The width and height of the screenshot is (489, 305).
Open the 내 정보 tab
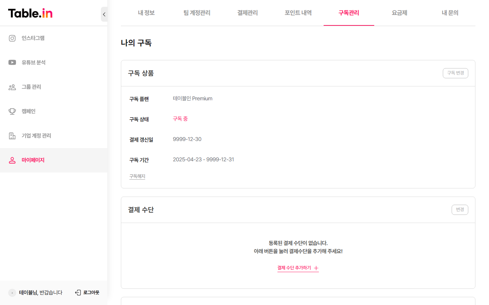tap(146, 13)
